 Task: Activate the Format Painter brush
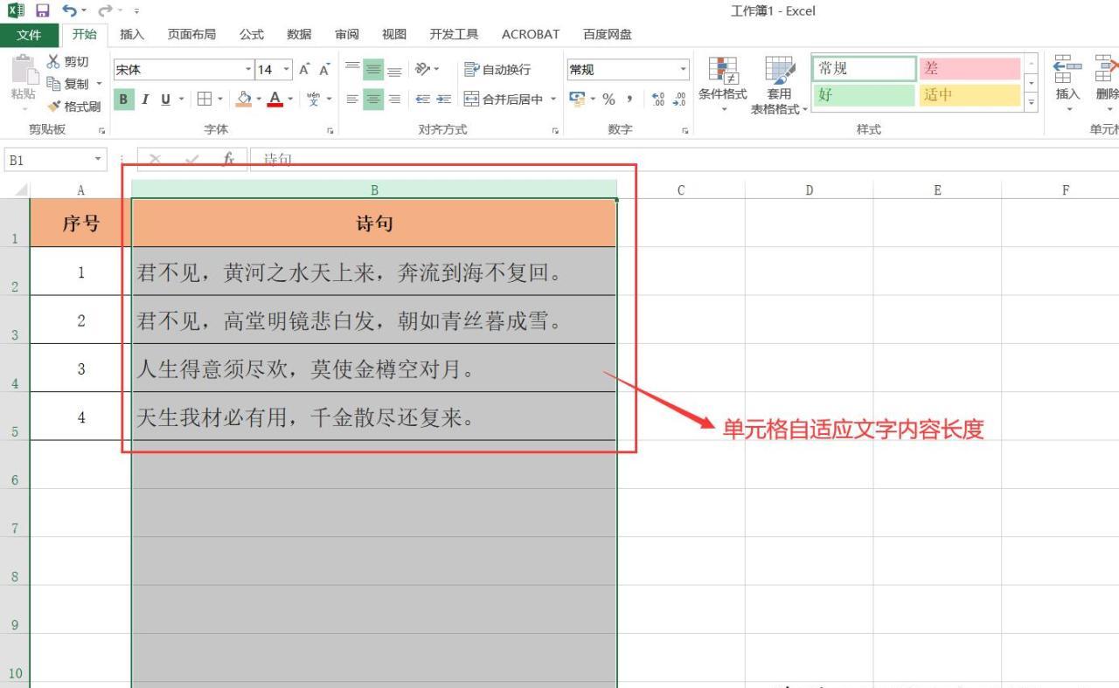coord(74,107)
